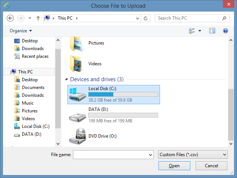This screenshot has width=237, height=178.
Task: Change view using the view icon
Action: pos(192,31)
